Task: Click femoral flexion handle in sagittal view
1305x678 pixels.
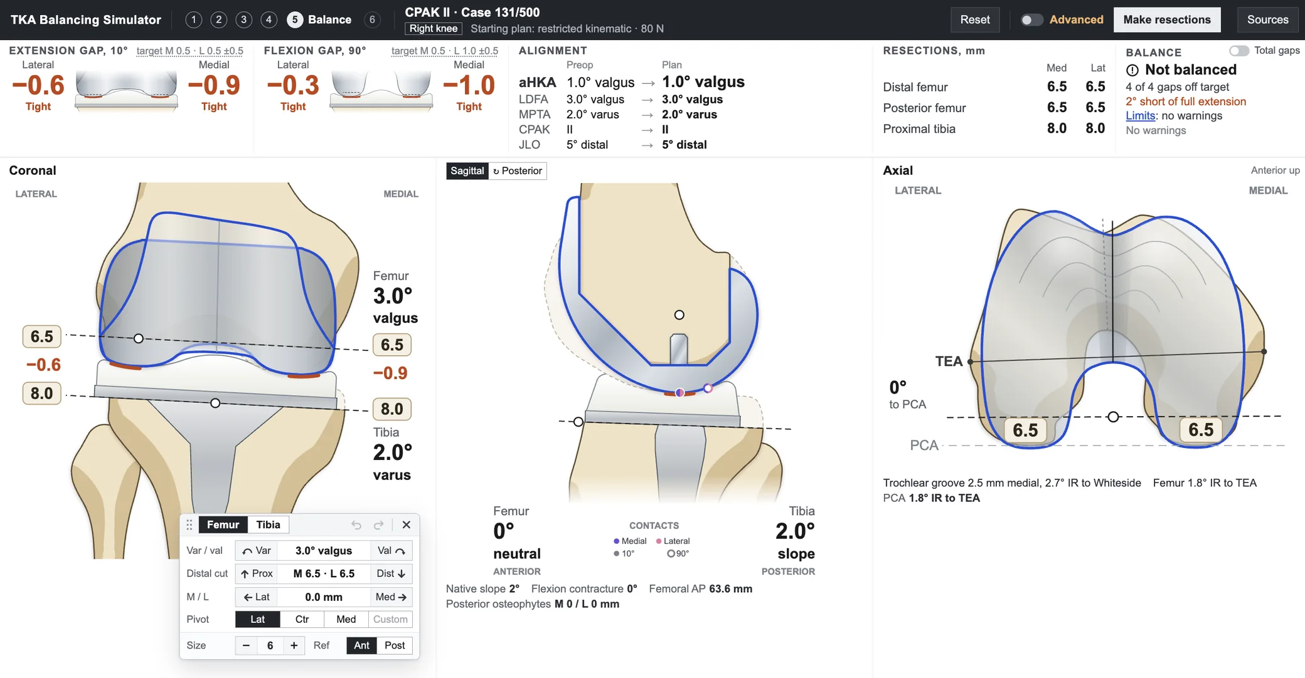Action: tap(679, 315)
